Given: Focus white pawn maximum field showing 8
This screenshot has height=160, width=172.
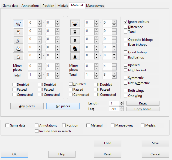Looking at the screenshot, I should [x=51, y=56].
